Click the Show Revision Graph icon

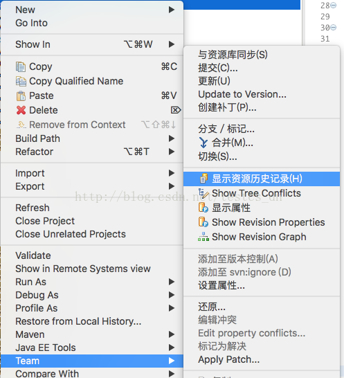click(x=203, y=237)
